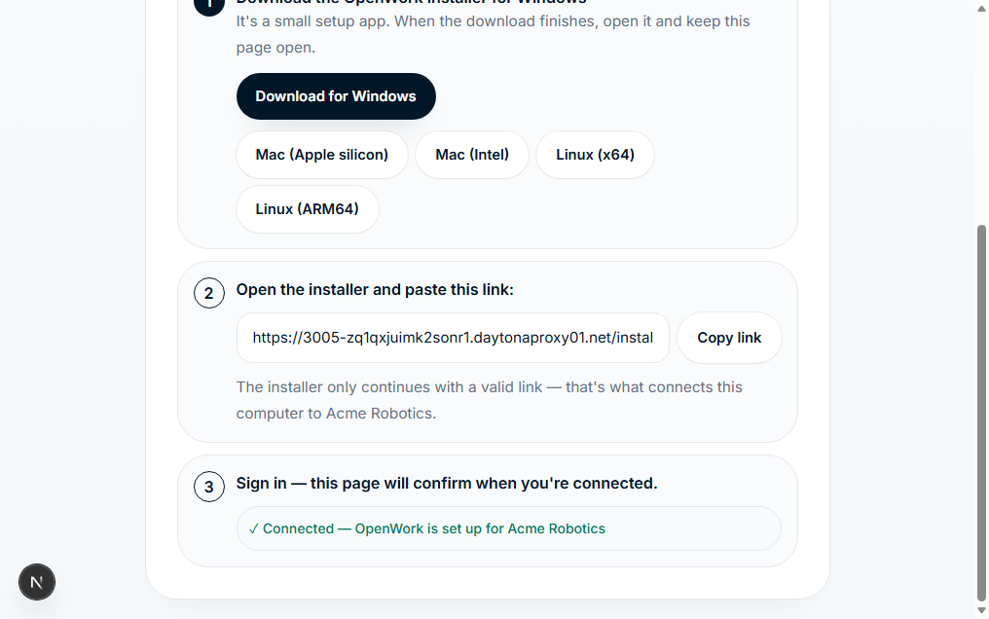The image size is (989, 619).
Task: Choose the Mac (Apple silicon) download
Action: (321, 155)
